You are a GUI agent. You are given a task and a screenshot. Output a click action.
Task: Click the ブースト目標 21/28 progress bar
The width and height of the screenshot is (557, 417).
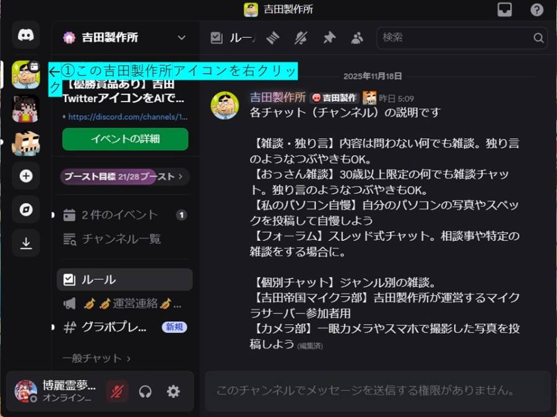124,177
